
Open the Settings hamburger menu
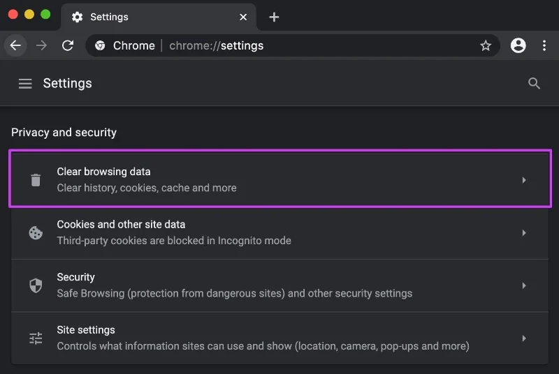point(25,84)
